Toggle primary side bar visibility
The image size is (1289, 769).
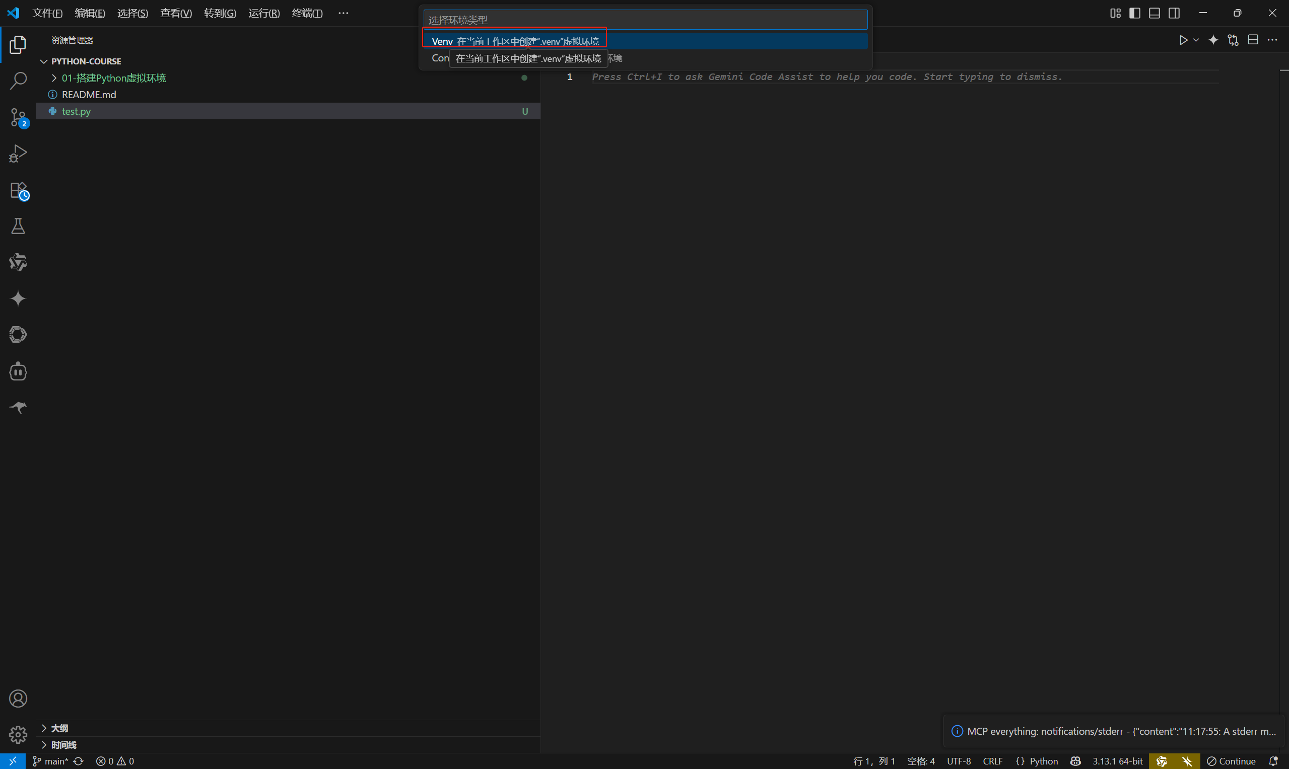(1134, 13)
